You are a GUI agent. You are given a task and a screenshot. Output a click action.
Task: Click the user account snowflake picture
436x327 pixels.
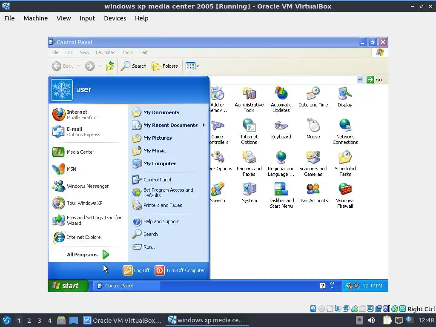62,89
